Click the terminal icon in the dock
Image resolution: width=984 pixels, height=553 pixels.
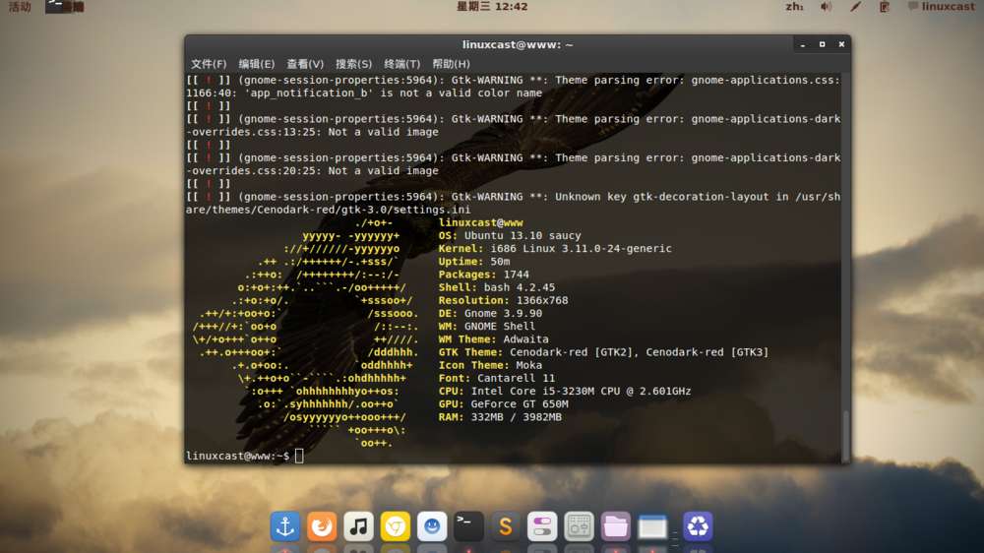point(468,526)
